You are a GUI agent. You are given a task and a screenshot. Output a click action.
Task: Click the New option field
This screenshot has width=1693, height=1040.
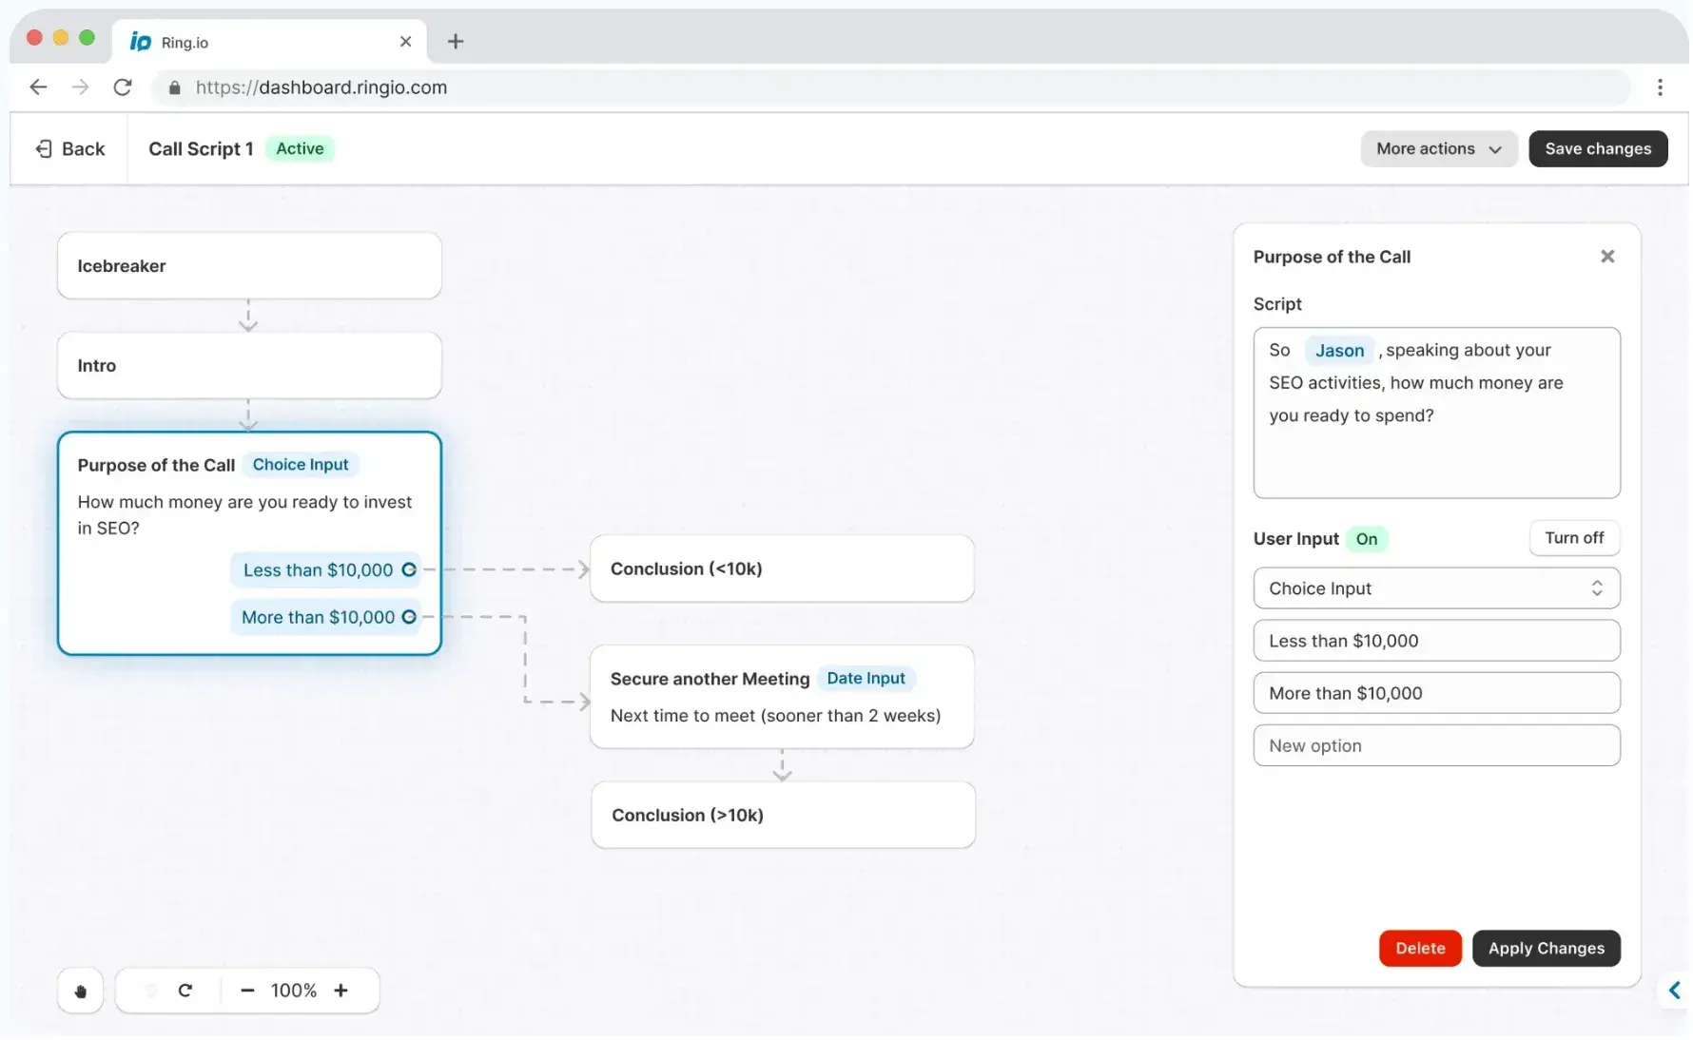click(1436, 745)
